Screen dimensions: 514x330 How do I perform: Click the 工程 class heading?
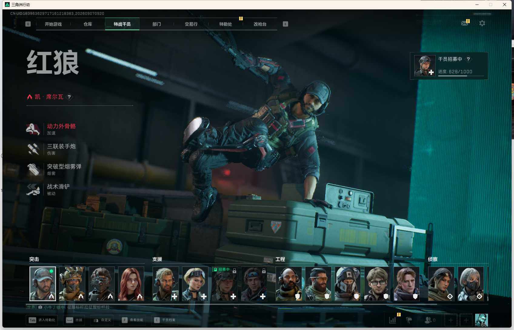coord(280,259)
